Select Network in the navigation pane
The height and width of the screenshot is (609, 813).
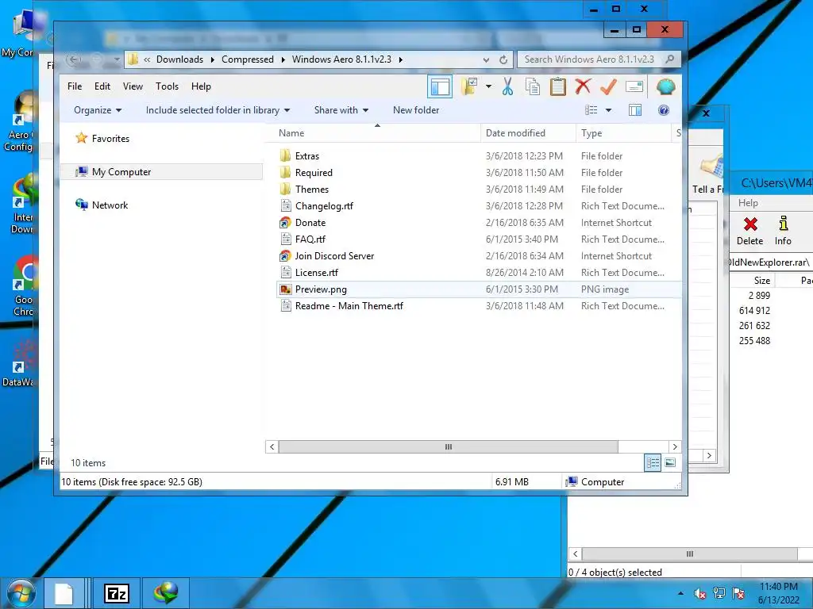[x=102, y=205]
